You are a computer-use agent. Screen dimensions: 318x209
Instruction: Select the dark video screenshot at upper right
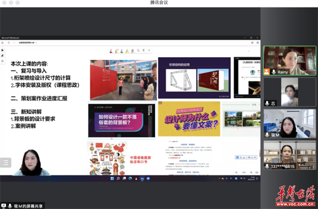(247, 78)
